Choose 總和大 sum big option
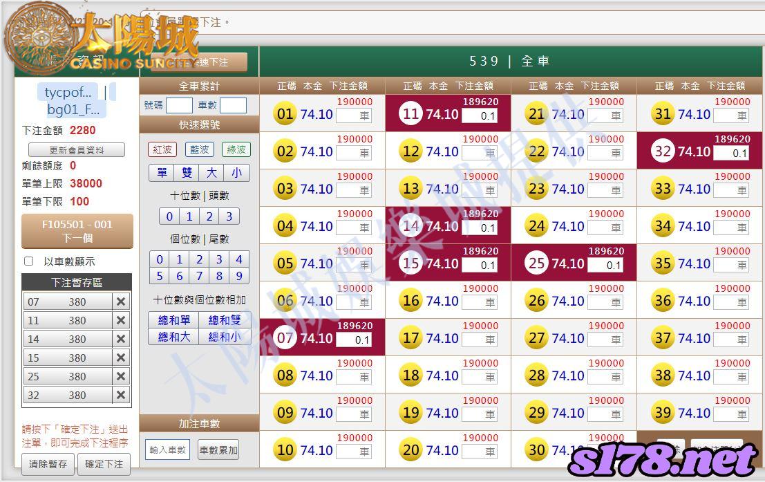This screenshot has height=482, width=765. click(x=173, y=337)
